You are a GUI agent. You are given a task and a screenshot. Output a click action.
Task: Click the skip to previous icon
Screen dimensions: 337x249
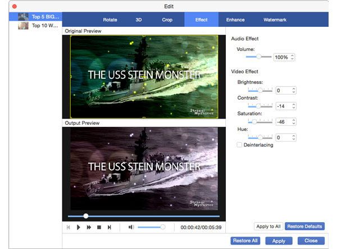point(69,227)
